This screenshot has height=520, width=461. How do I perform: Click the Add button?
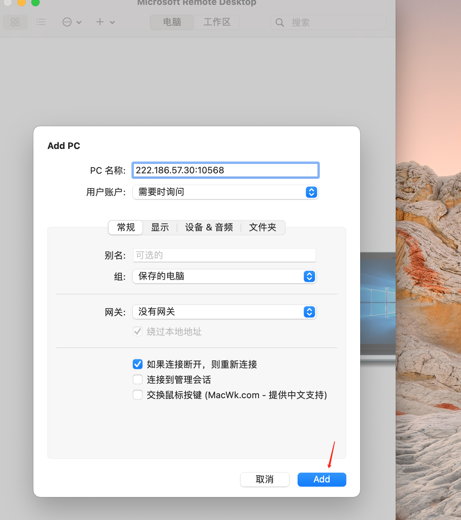click(x=321, y=479)
